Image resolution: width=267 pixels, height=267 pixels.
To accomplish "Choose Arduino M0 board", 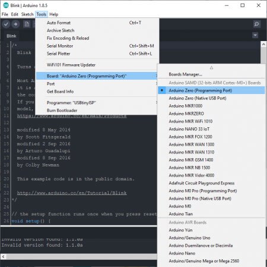I will click(x=211, y=206).
